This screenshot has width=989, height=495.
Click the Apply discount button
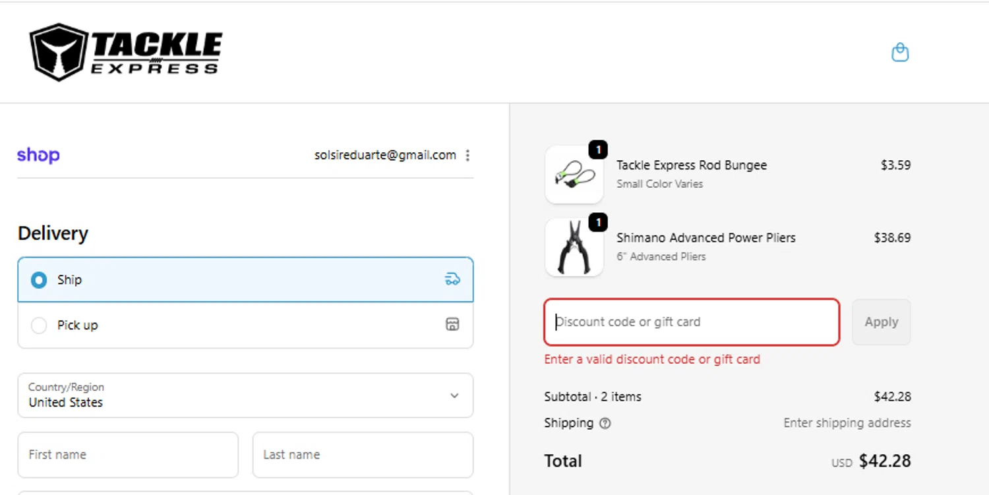(882, 322)
